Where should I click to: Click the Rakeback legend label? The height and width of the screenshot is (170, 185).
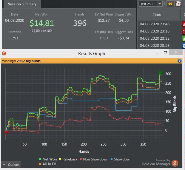(70, 159)
